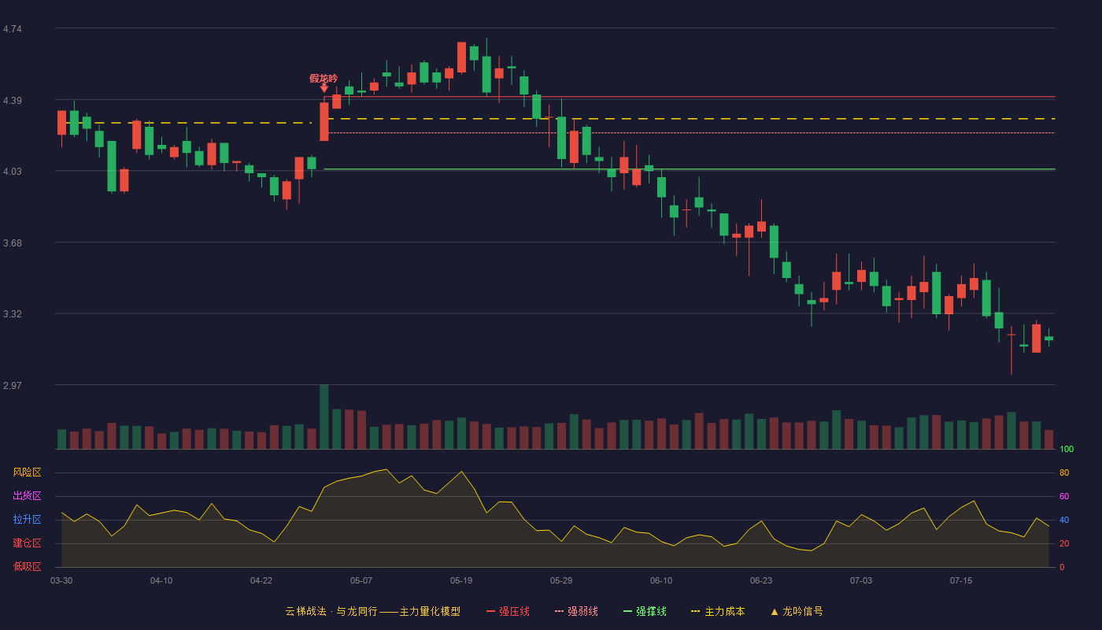Viewport: 1102px width, 630px height.
Task: Click the 建仓区 zone label
Action: coord(27,543)
